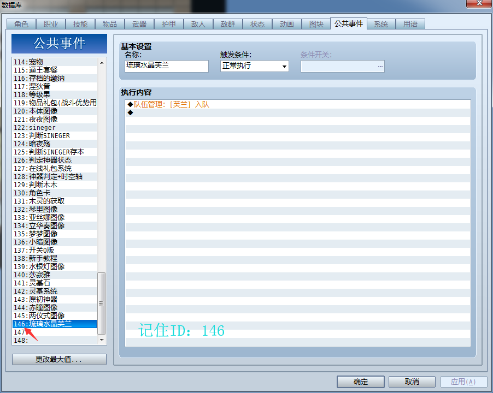Select list entry 137:开关Q版
Viewport: 493px width, 393px height.
click(x=55, y=250)
